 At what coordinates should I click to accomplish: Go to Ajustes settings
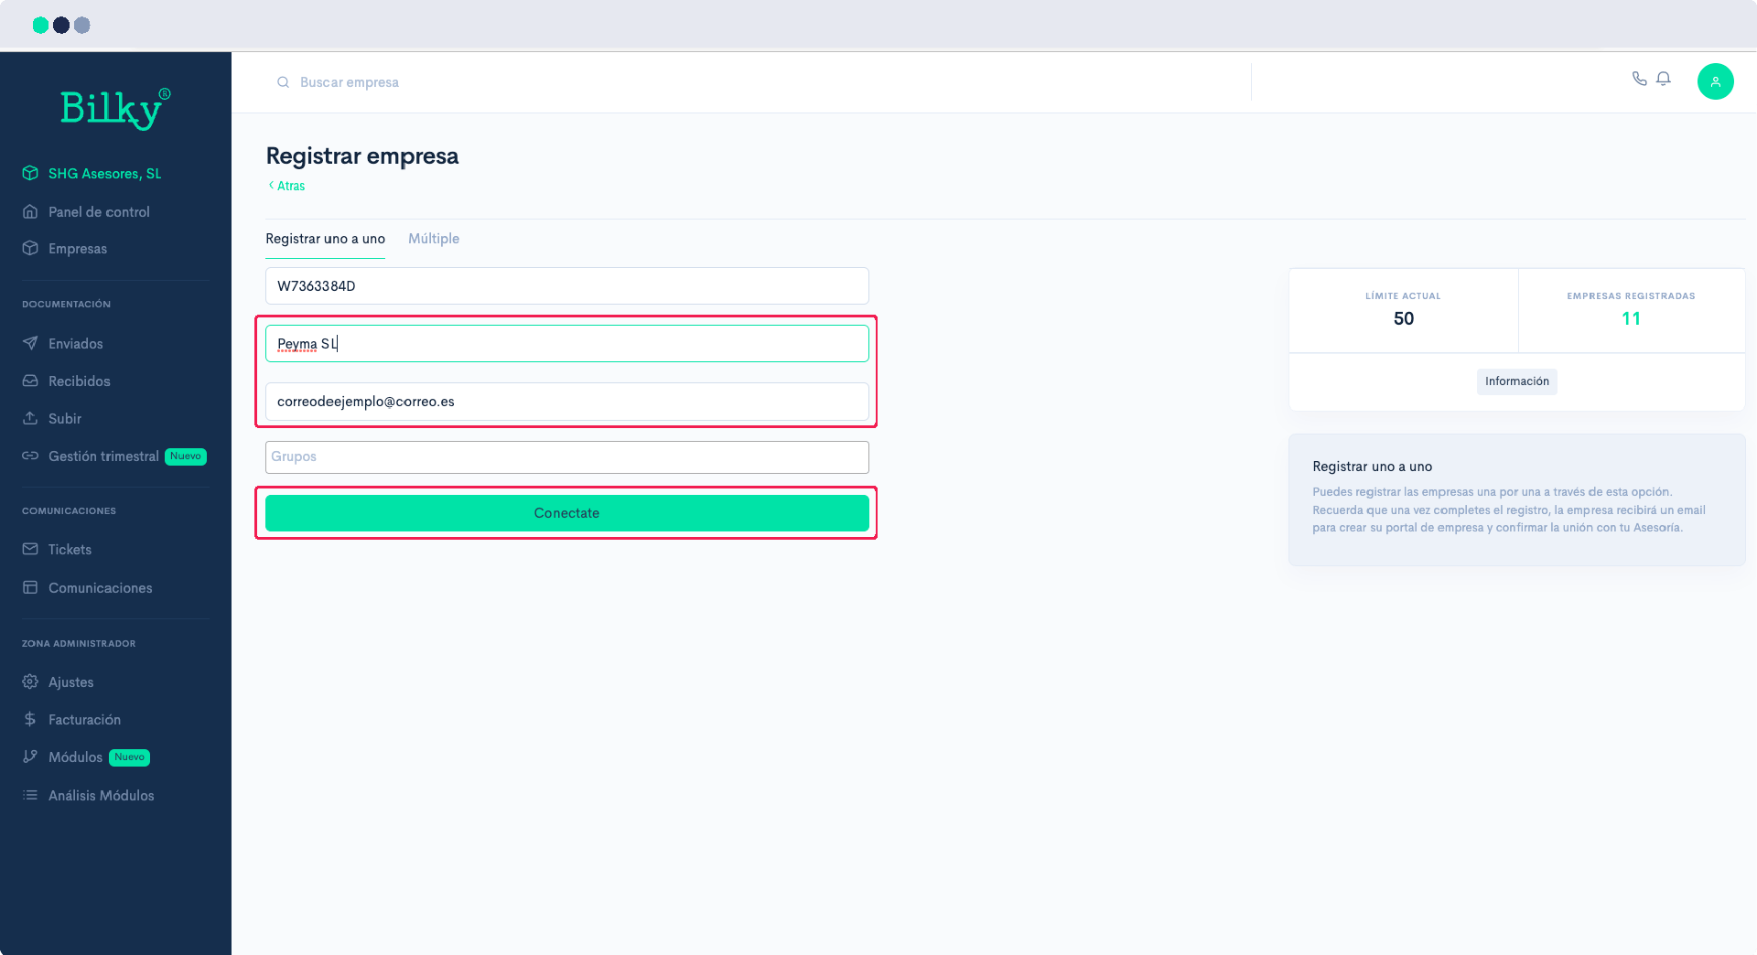click(x=70, y=682)
